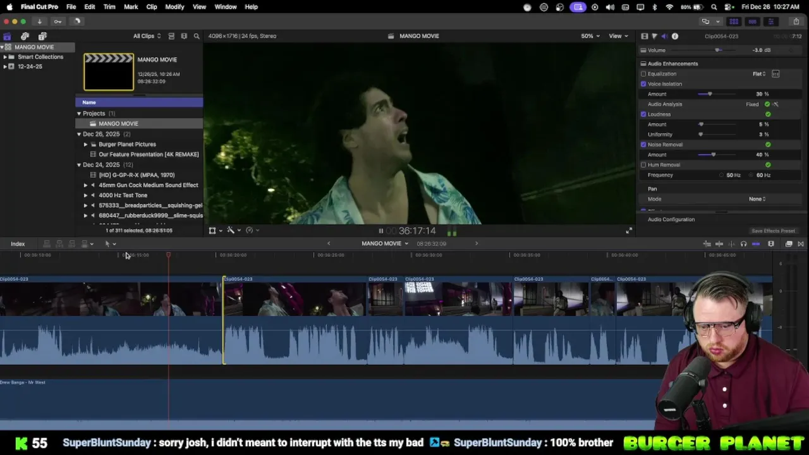Enable the Hum Removal checkbox
Image resolution: width=809 pixels, height=455 pixels.
click(x=643, y=165)
